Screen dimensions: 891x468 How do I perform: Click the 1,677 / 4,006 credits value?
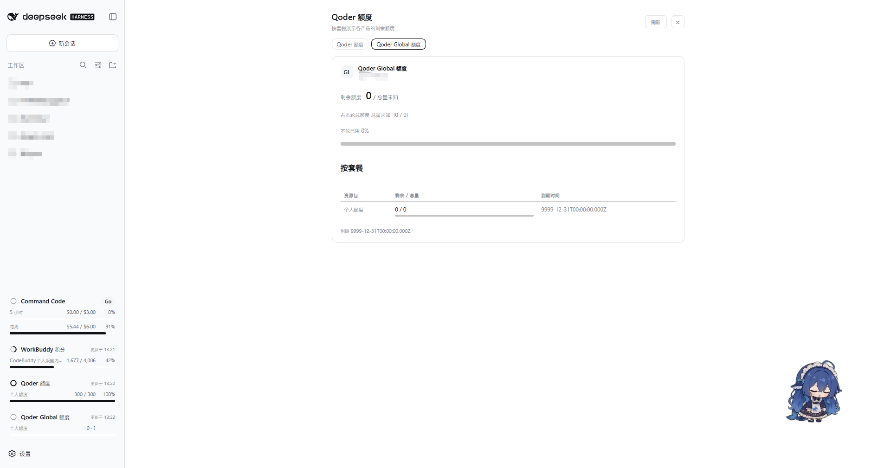[x=81, y=360]
